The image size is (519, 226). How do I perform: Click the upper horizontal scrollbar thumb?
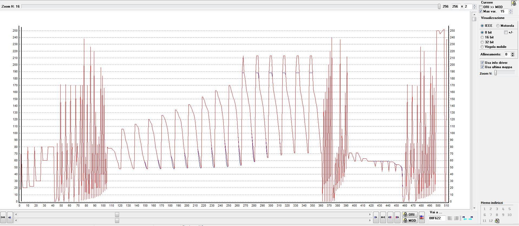pyautogui.click(x=117, y=214)
